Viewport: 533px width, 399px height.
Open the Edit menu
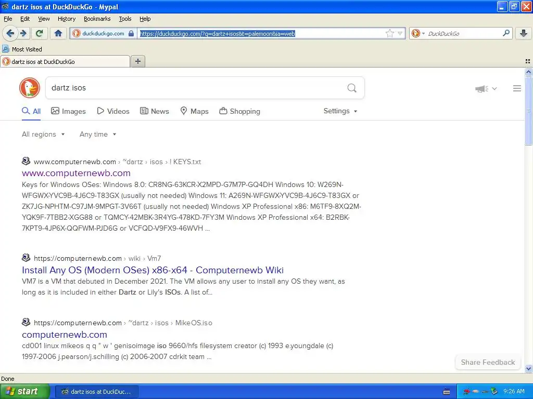point(25,19)
